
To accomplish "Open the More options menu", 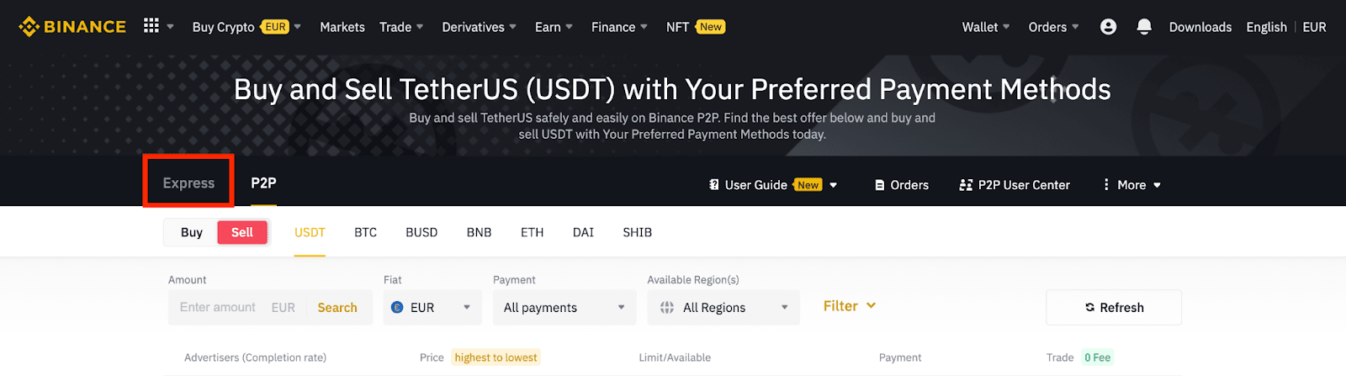I will 1132,185.
